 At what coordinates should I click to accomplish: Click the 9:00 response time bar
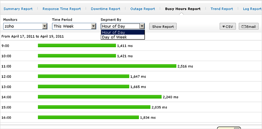click(77, 45)
